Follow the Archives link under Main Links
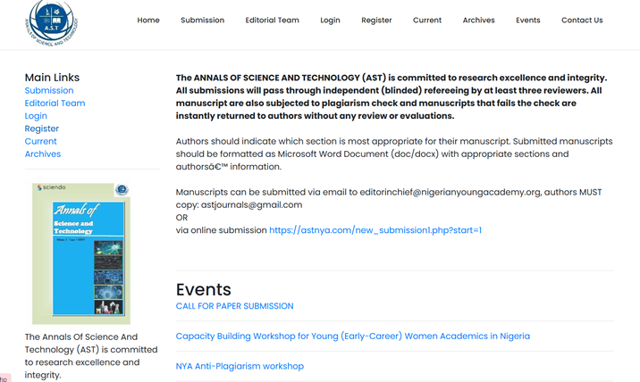 (42, 154)
